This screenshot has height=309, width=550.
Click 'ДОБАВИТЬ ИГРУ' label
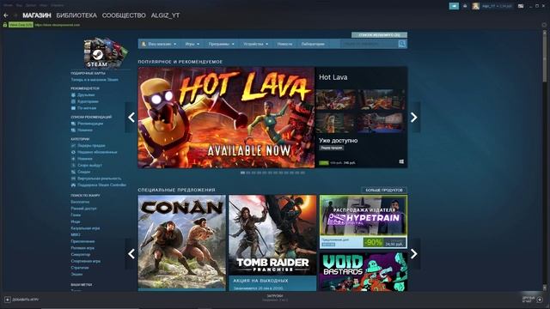[26, 300]
